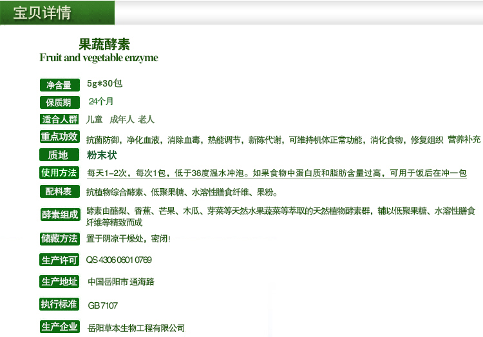
Task: Click the license number QS 4306 0601 0769
Action: pyautogui.click(x=119, y=260)
